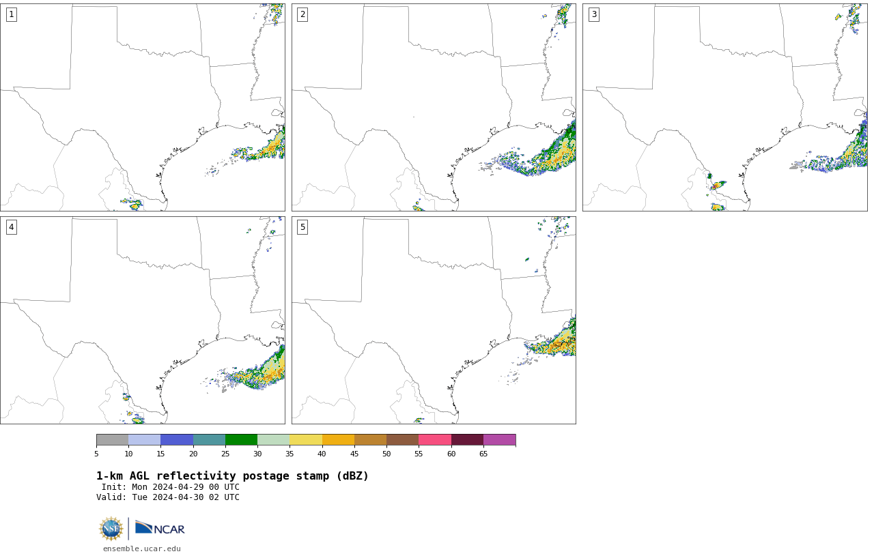
Task: Click the purple 65+ dBZ swatch
Action: coord(499,439)
